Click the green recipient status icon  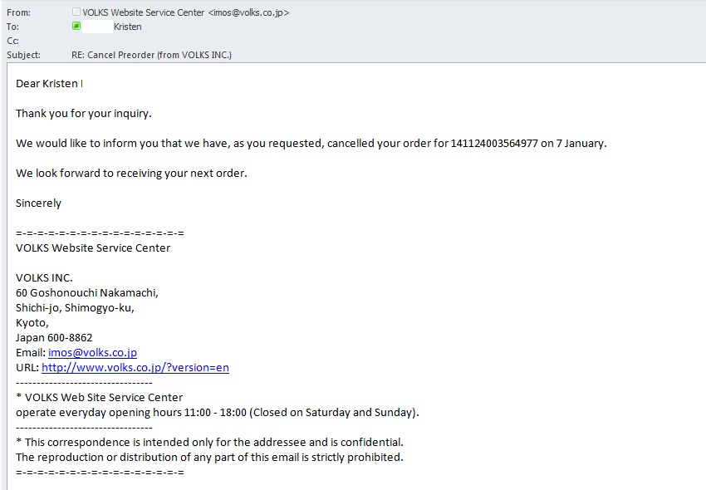click(76, 26)
